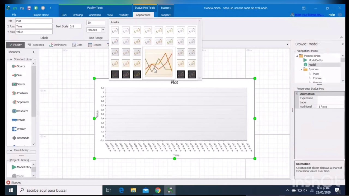This screenshot has width=349, height=196.
Task: Collapse the Symbols folder tree node
Action: pyautogui.click(x=302, y=69)
